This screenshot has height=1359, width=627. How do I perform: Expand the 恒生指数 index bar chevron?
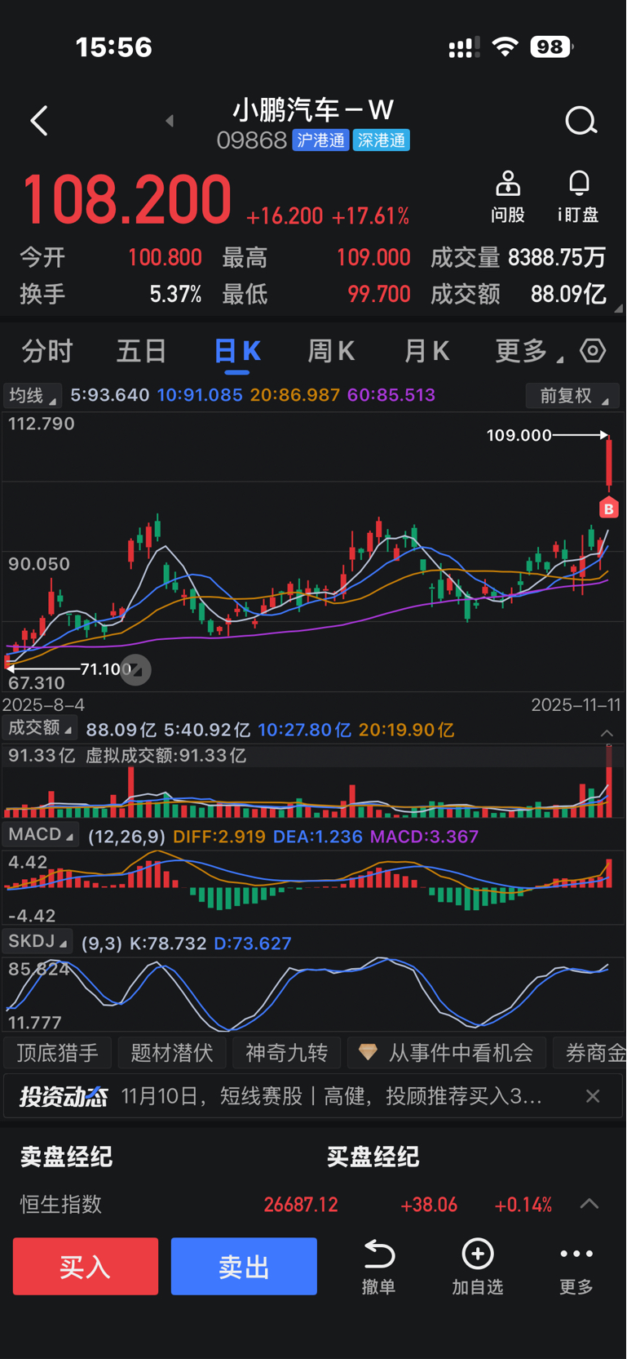click(x=589, y=1204)
